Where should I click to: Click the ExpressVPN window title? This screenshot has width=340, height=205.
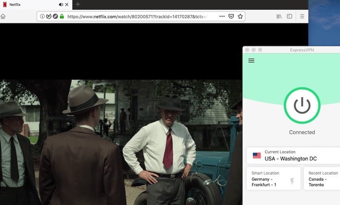coord(302,50)
